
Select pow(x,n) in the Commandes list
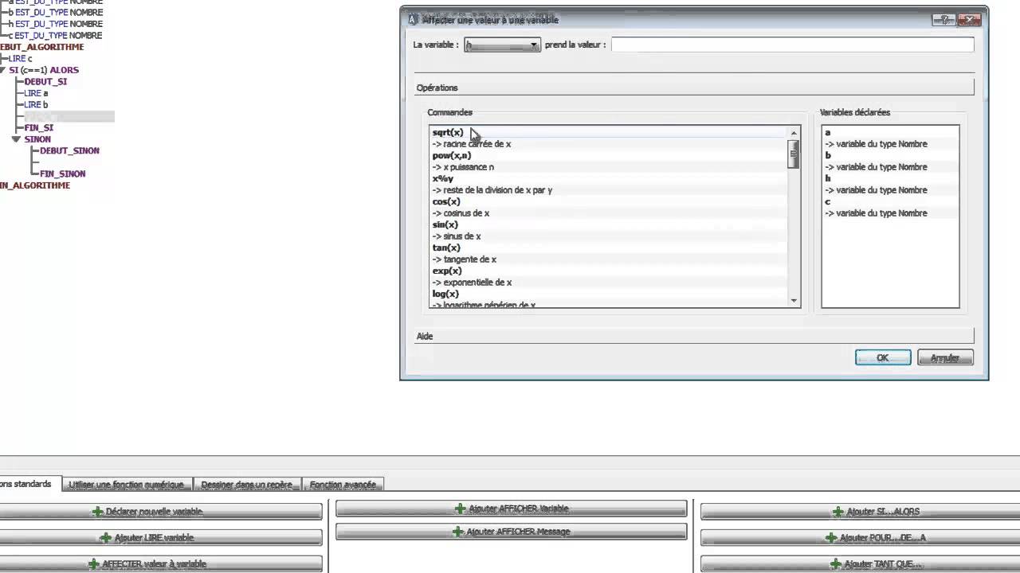(452, 155)
